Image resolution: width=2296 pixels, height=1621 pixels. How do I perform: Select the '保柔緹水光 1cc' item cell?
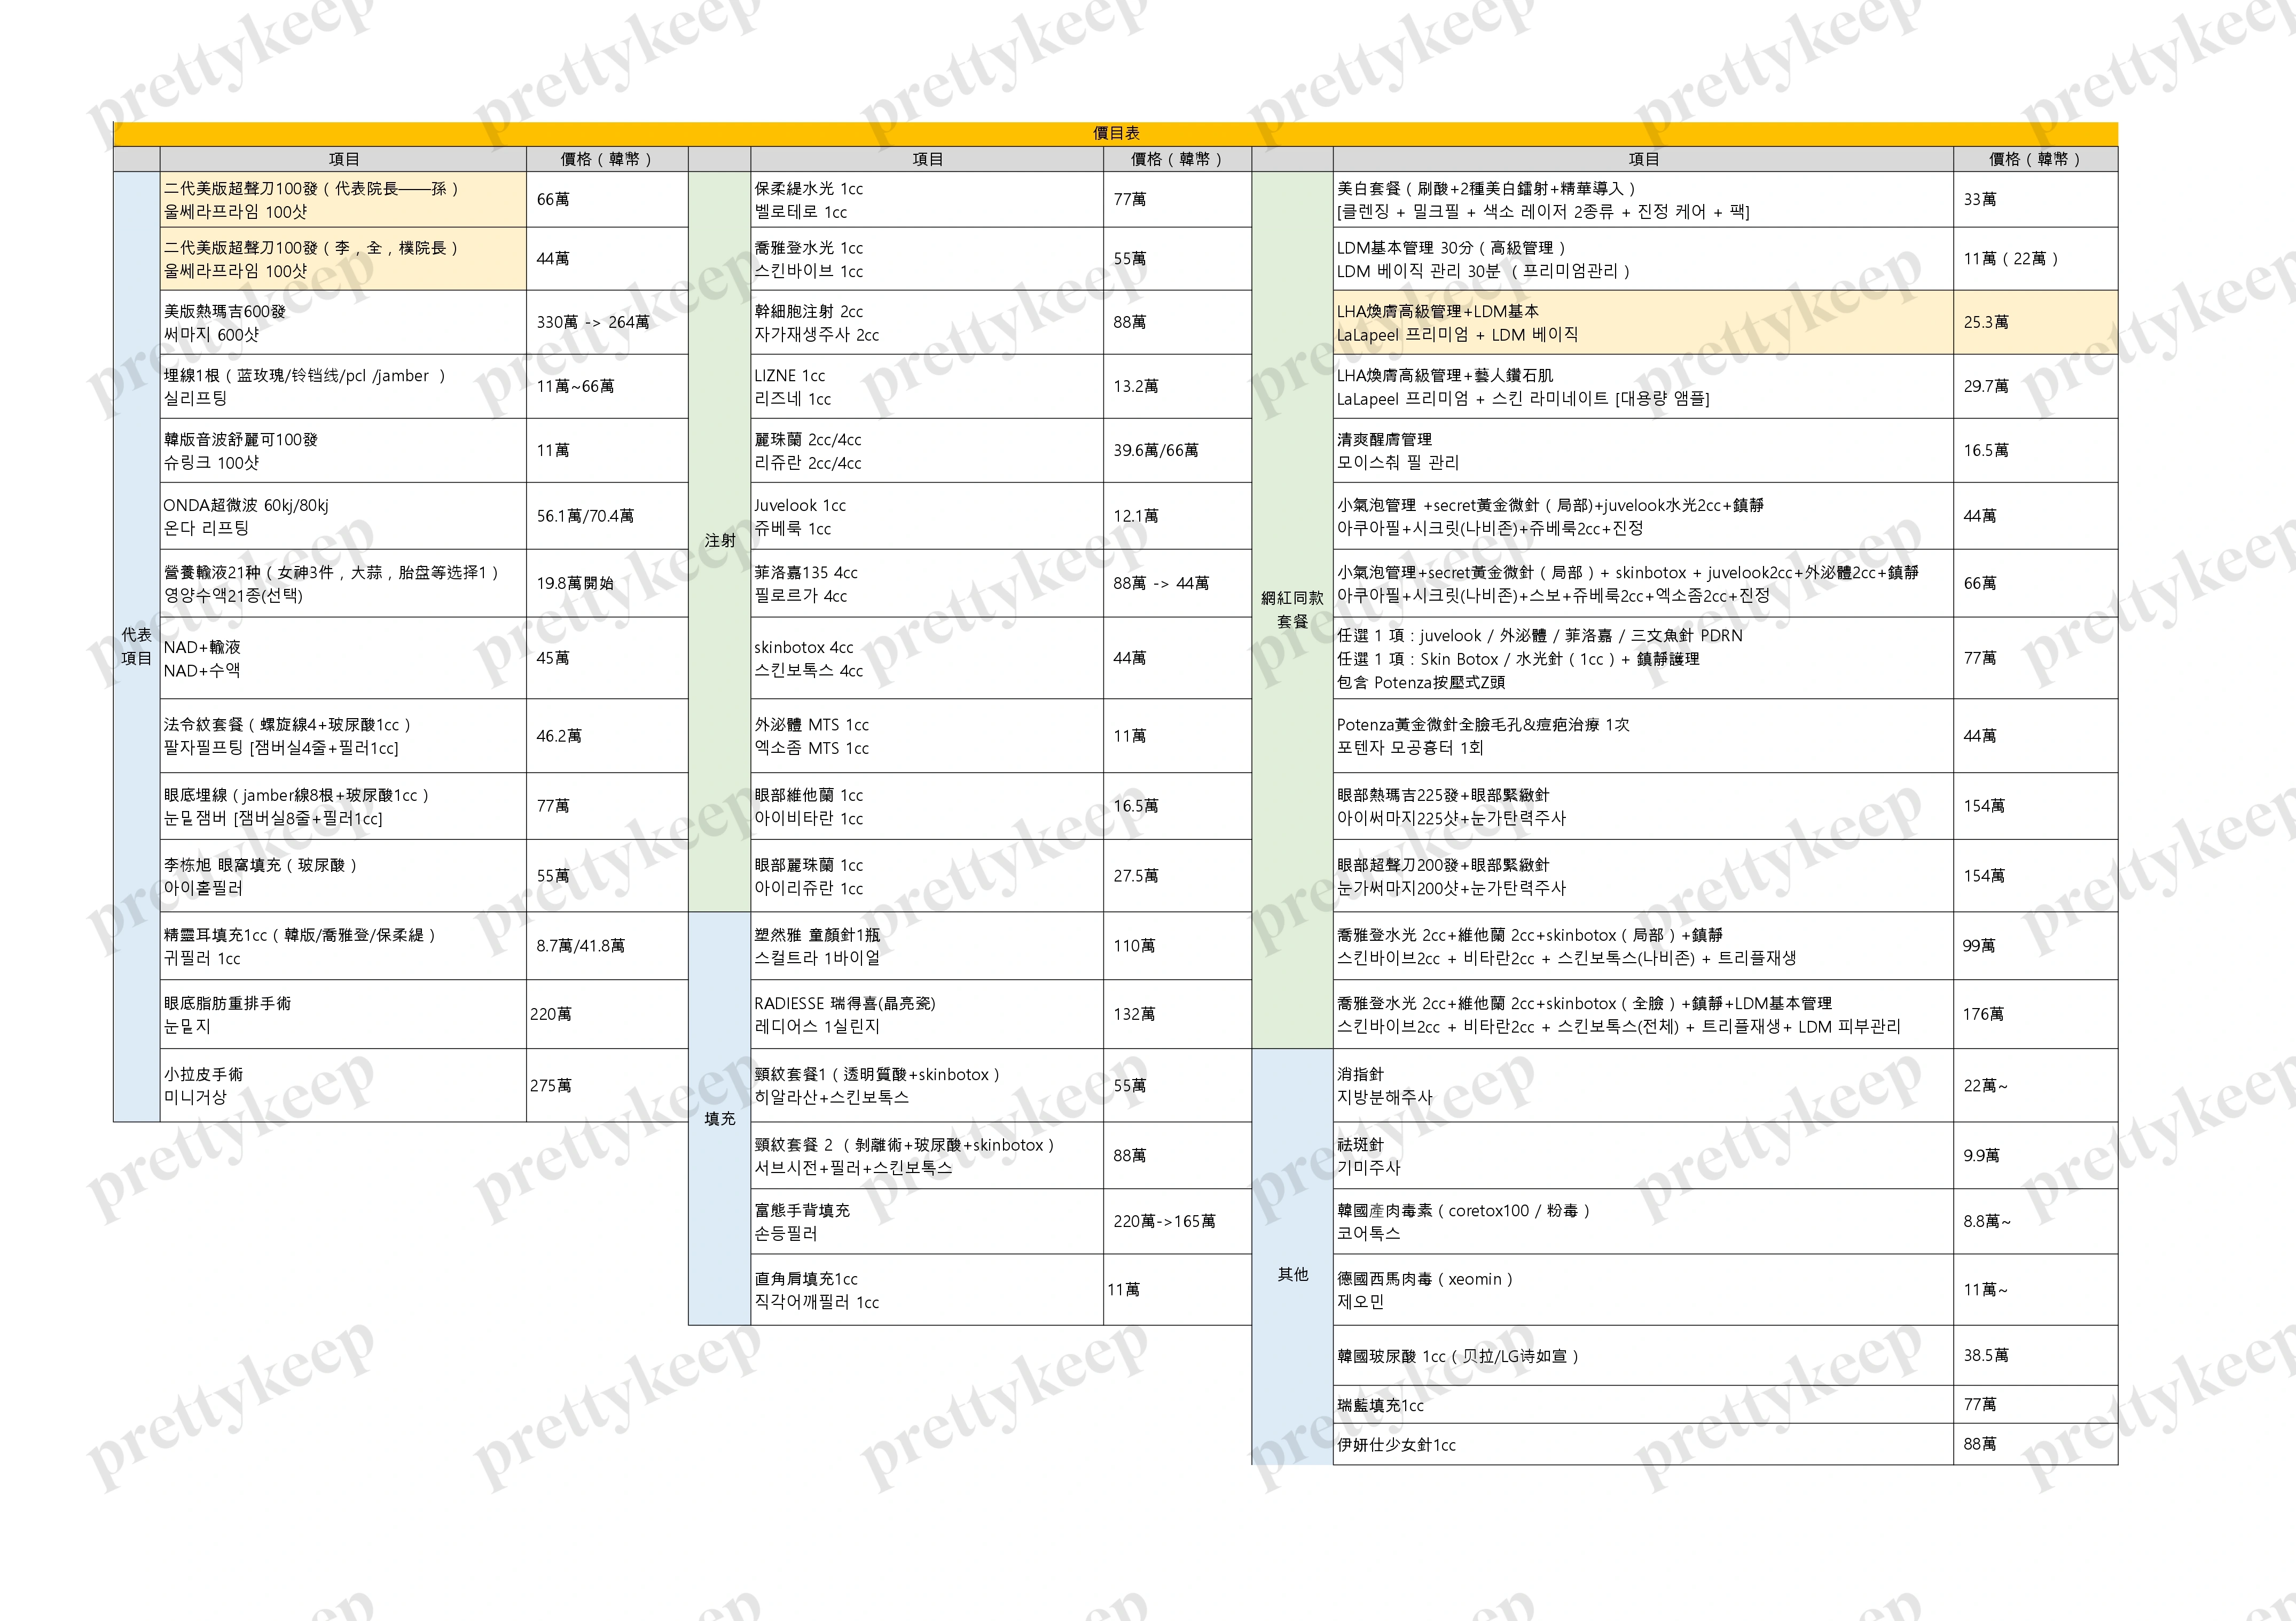927,200
